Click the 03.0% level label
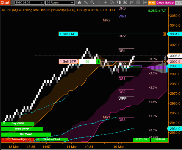The width and height of the screenshot is (182, 150). (153, 59)
